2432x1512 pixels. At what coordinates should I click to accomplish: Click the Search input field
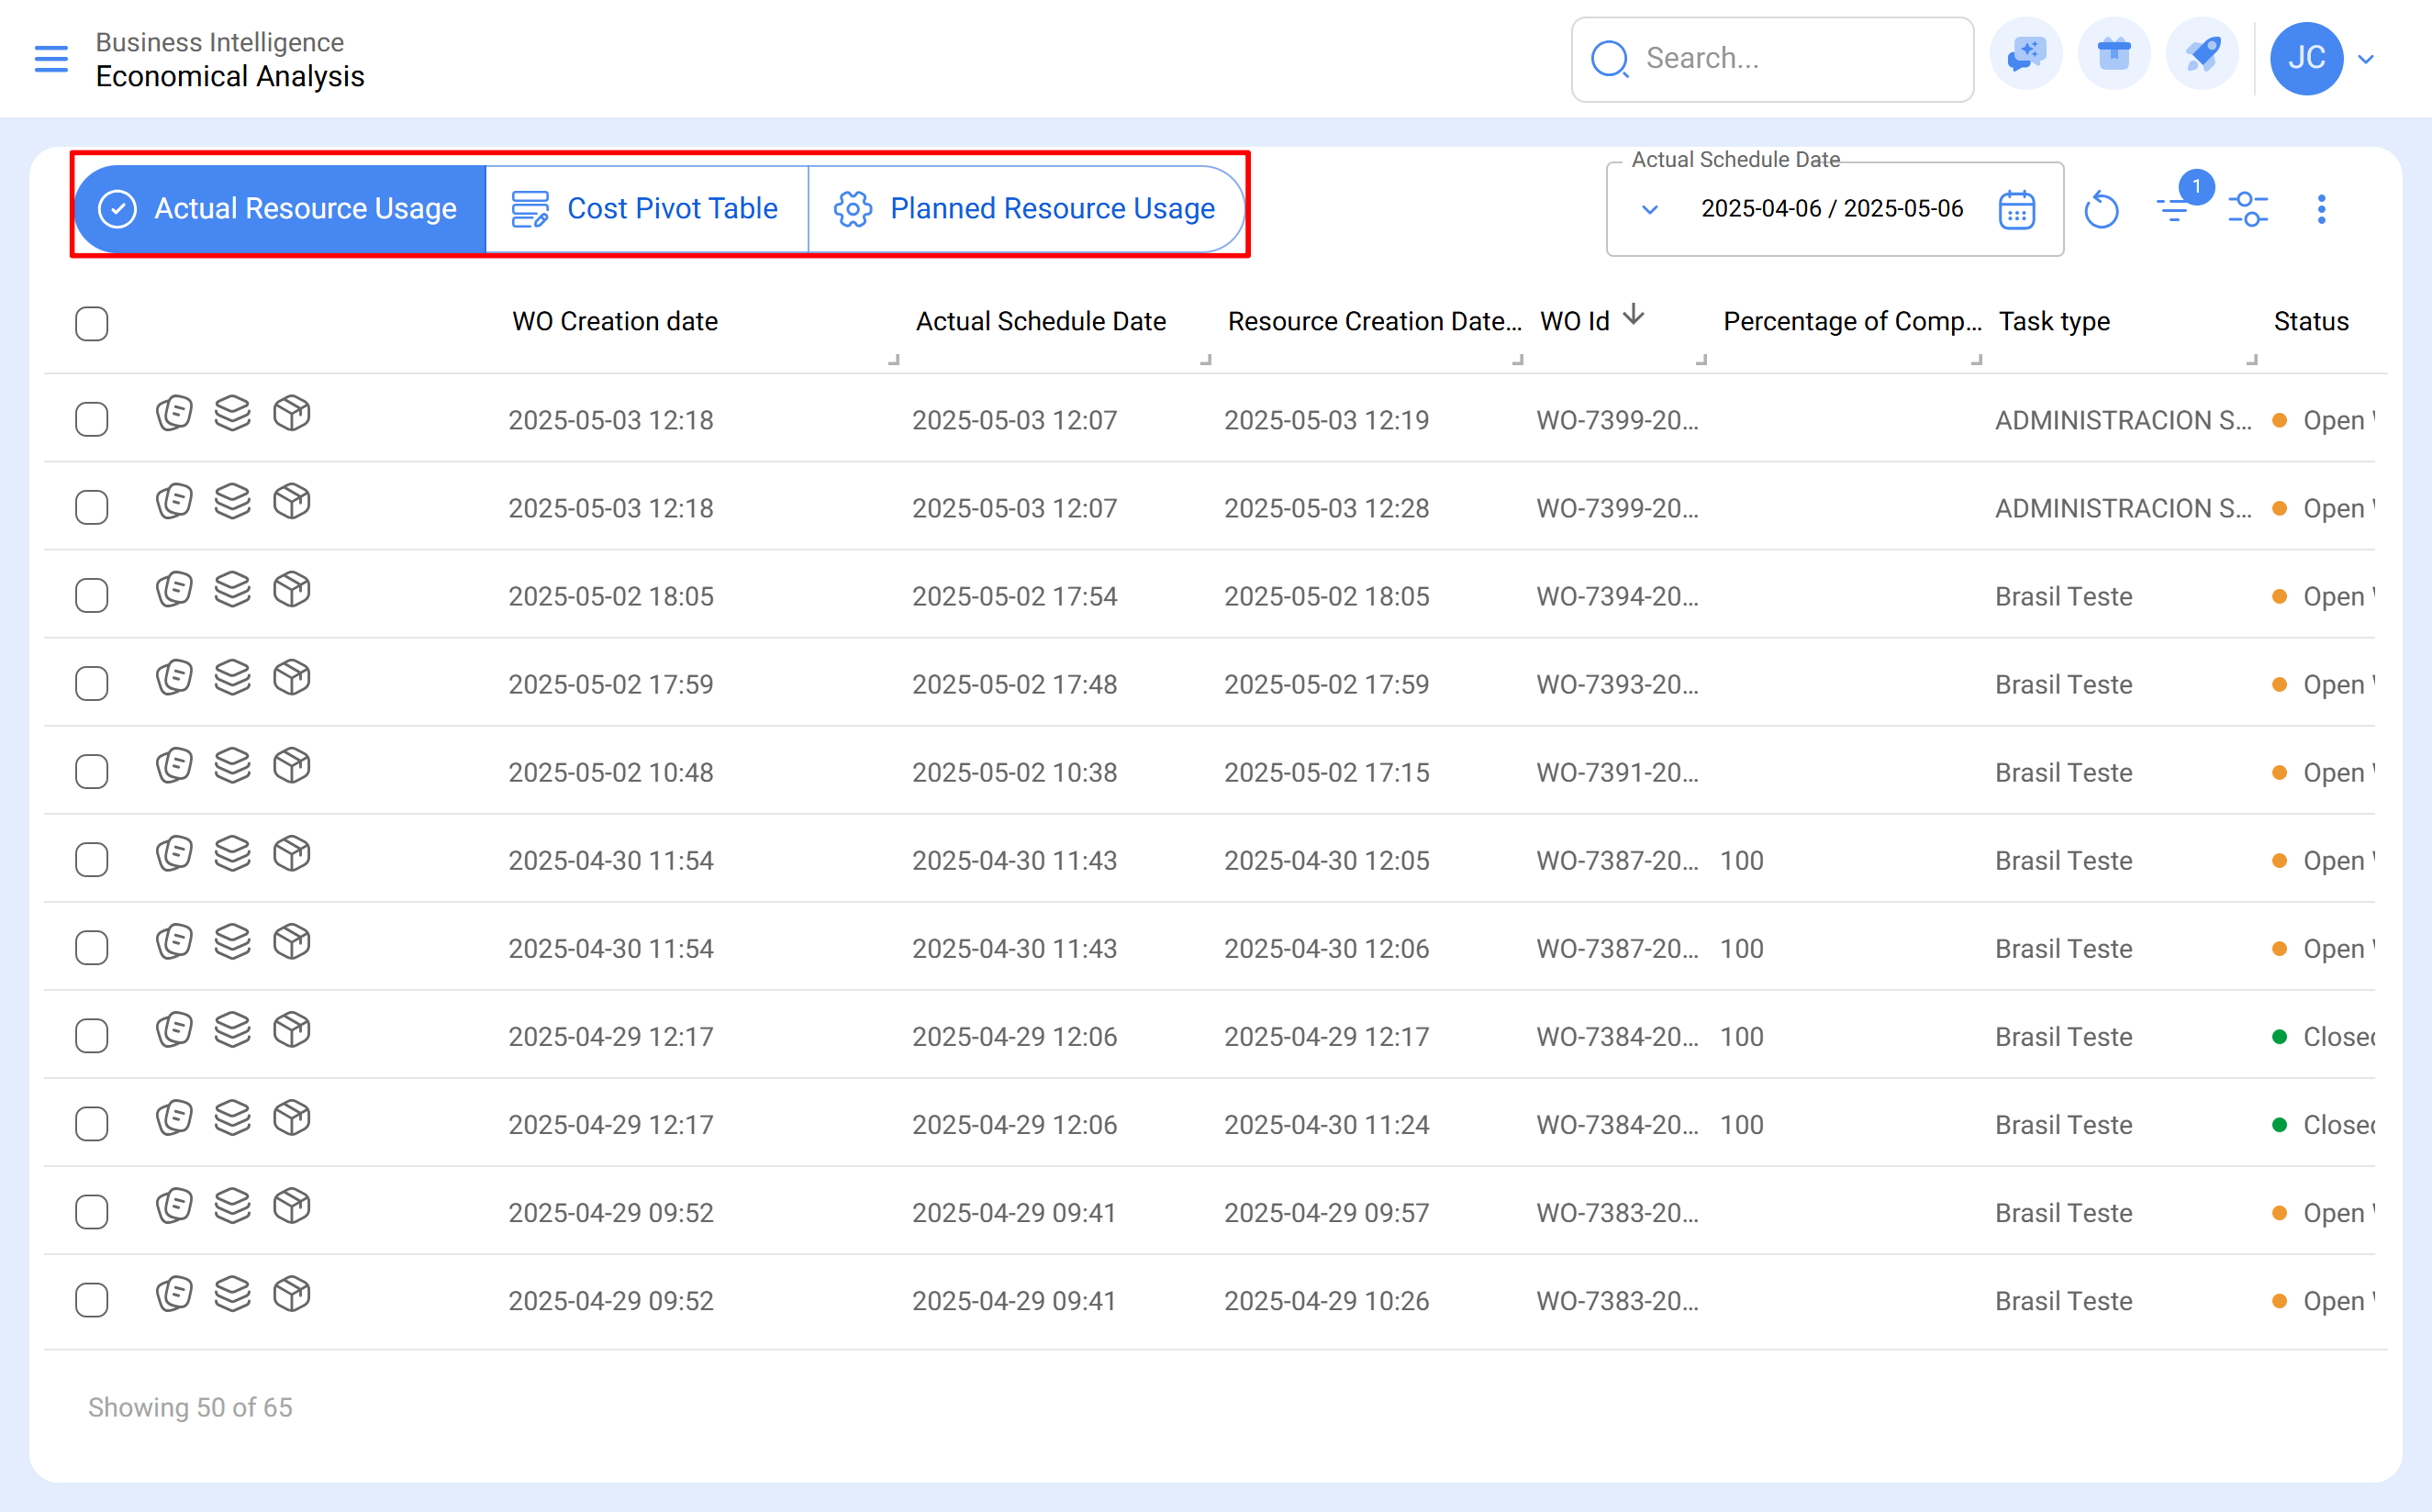pyautogui.click(x=1790, y=59)
